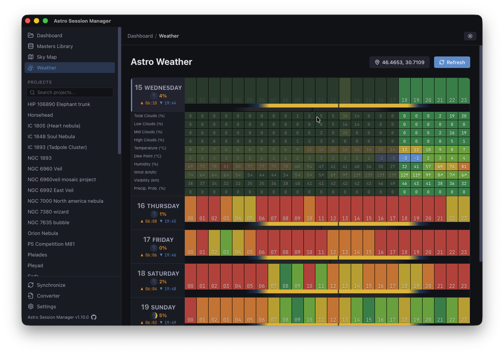Select the Weather sidebar item

(70, 68)
